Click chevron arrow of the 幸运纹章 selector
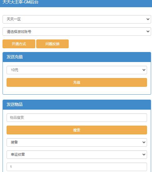Viewport: 152px width, 172px height. [144, 154]
